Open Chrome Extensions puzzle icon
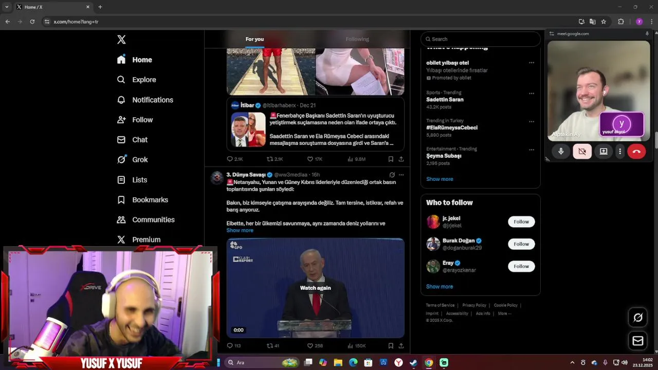The image size is (658, 370). point(621,22)
